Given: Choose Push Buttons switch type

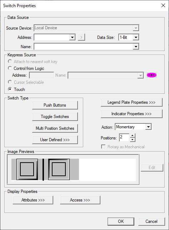Looking at the screenshot, I should click(55, 105).
